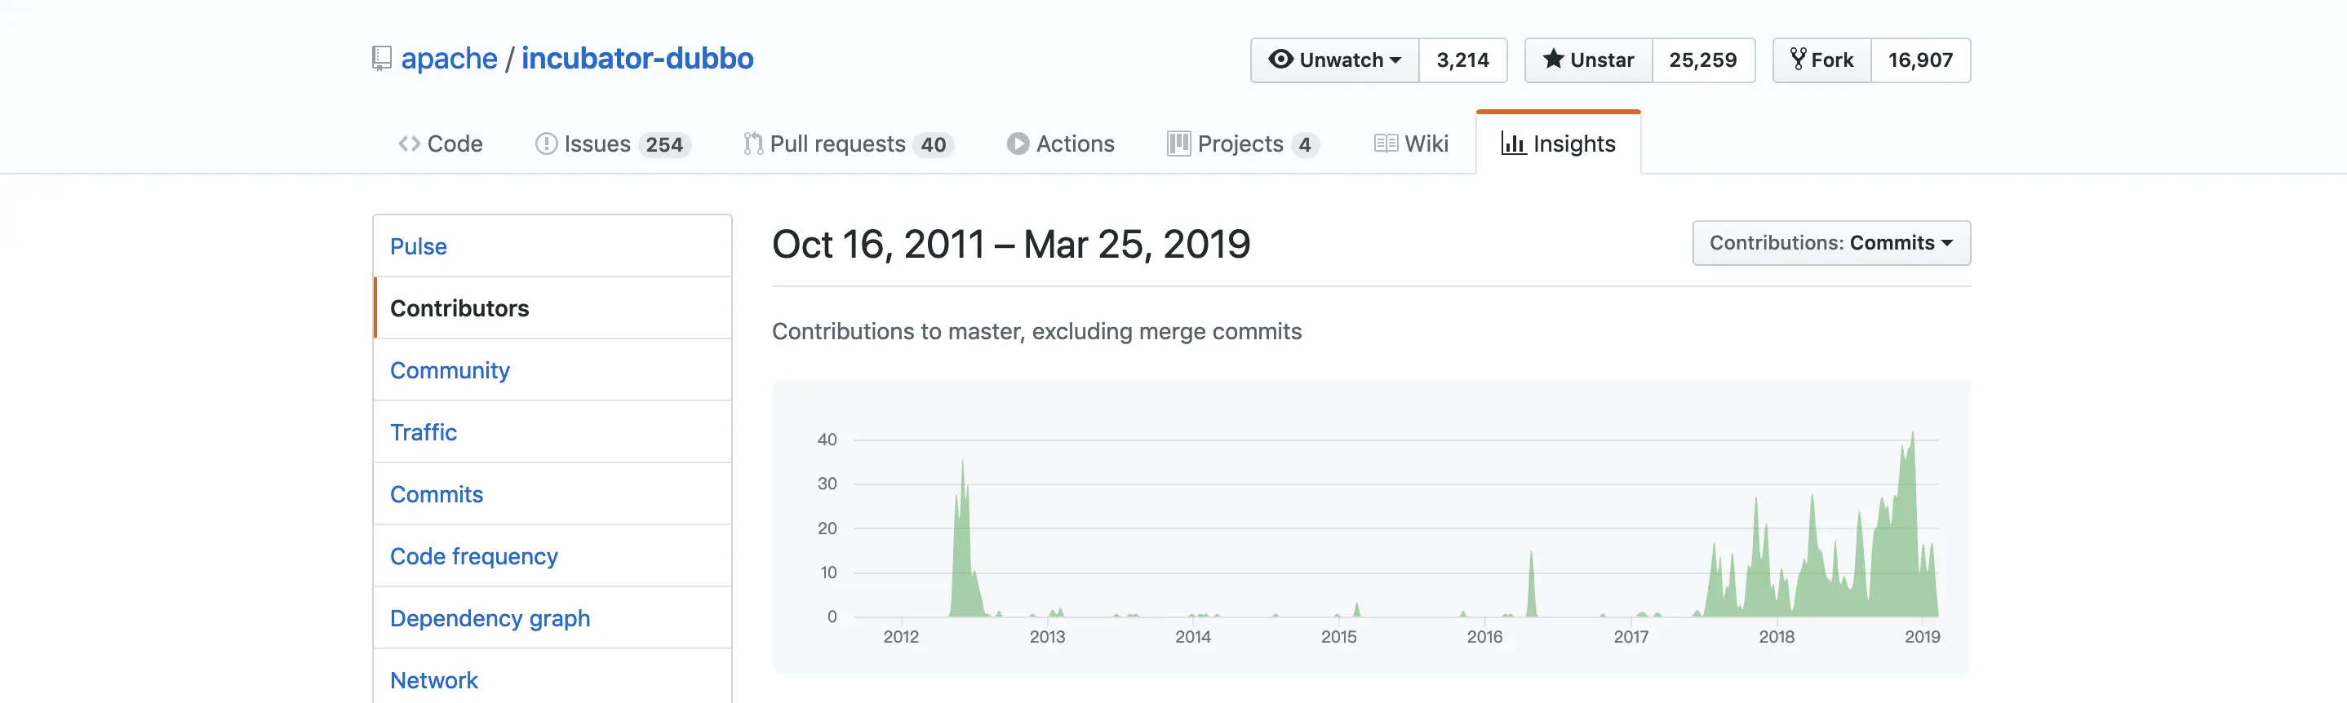Open the apache organization link
This screenshot has height=703, width=2347.
pyautogui.click(x=449, y=60)
